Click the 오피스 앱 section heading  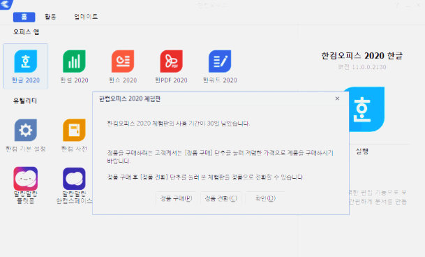pos(26,32)
